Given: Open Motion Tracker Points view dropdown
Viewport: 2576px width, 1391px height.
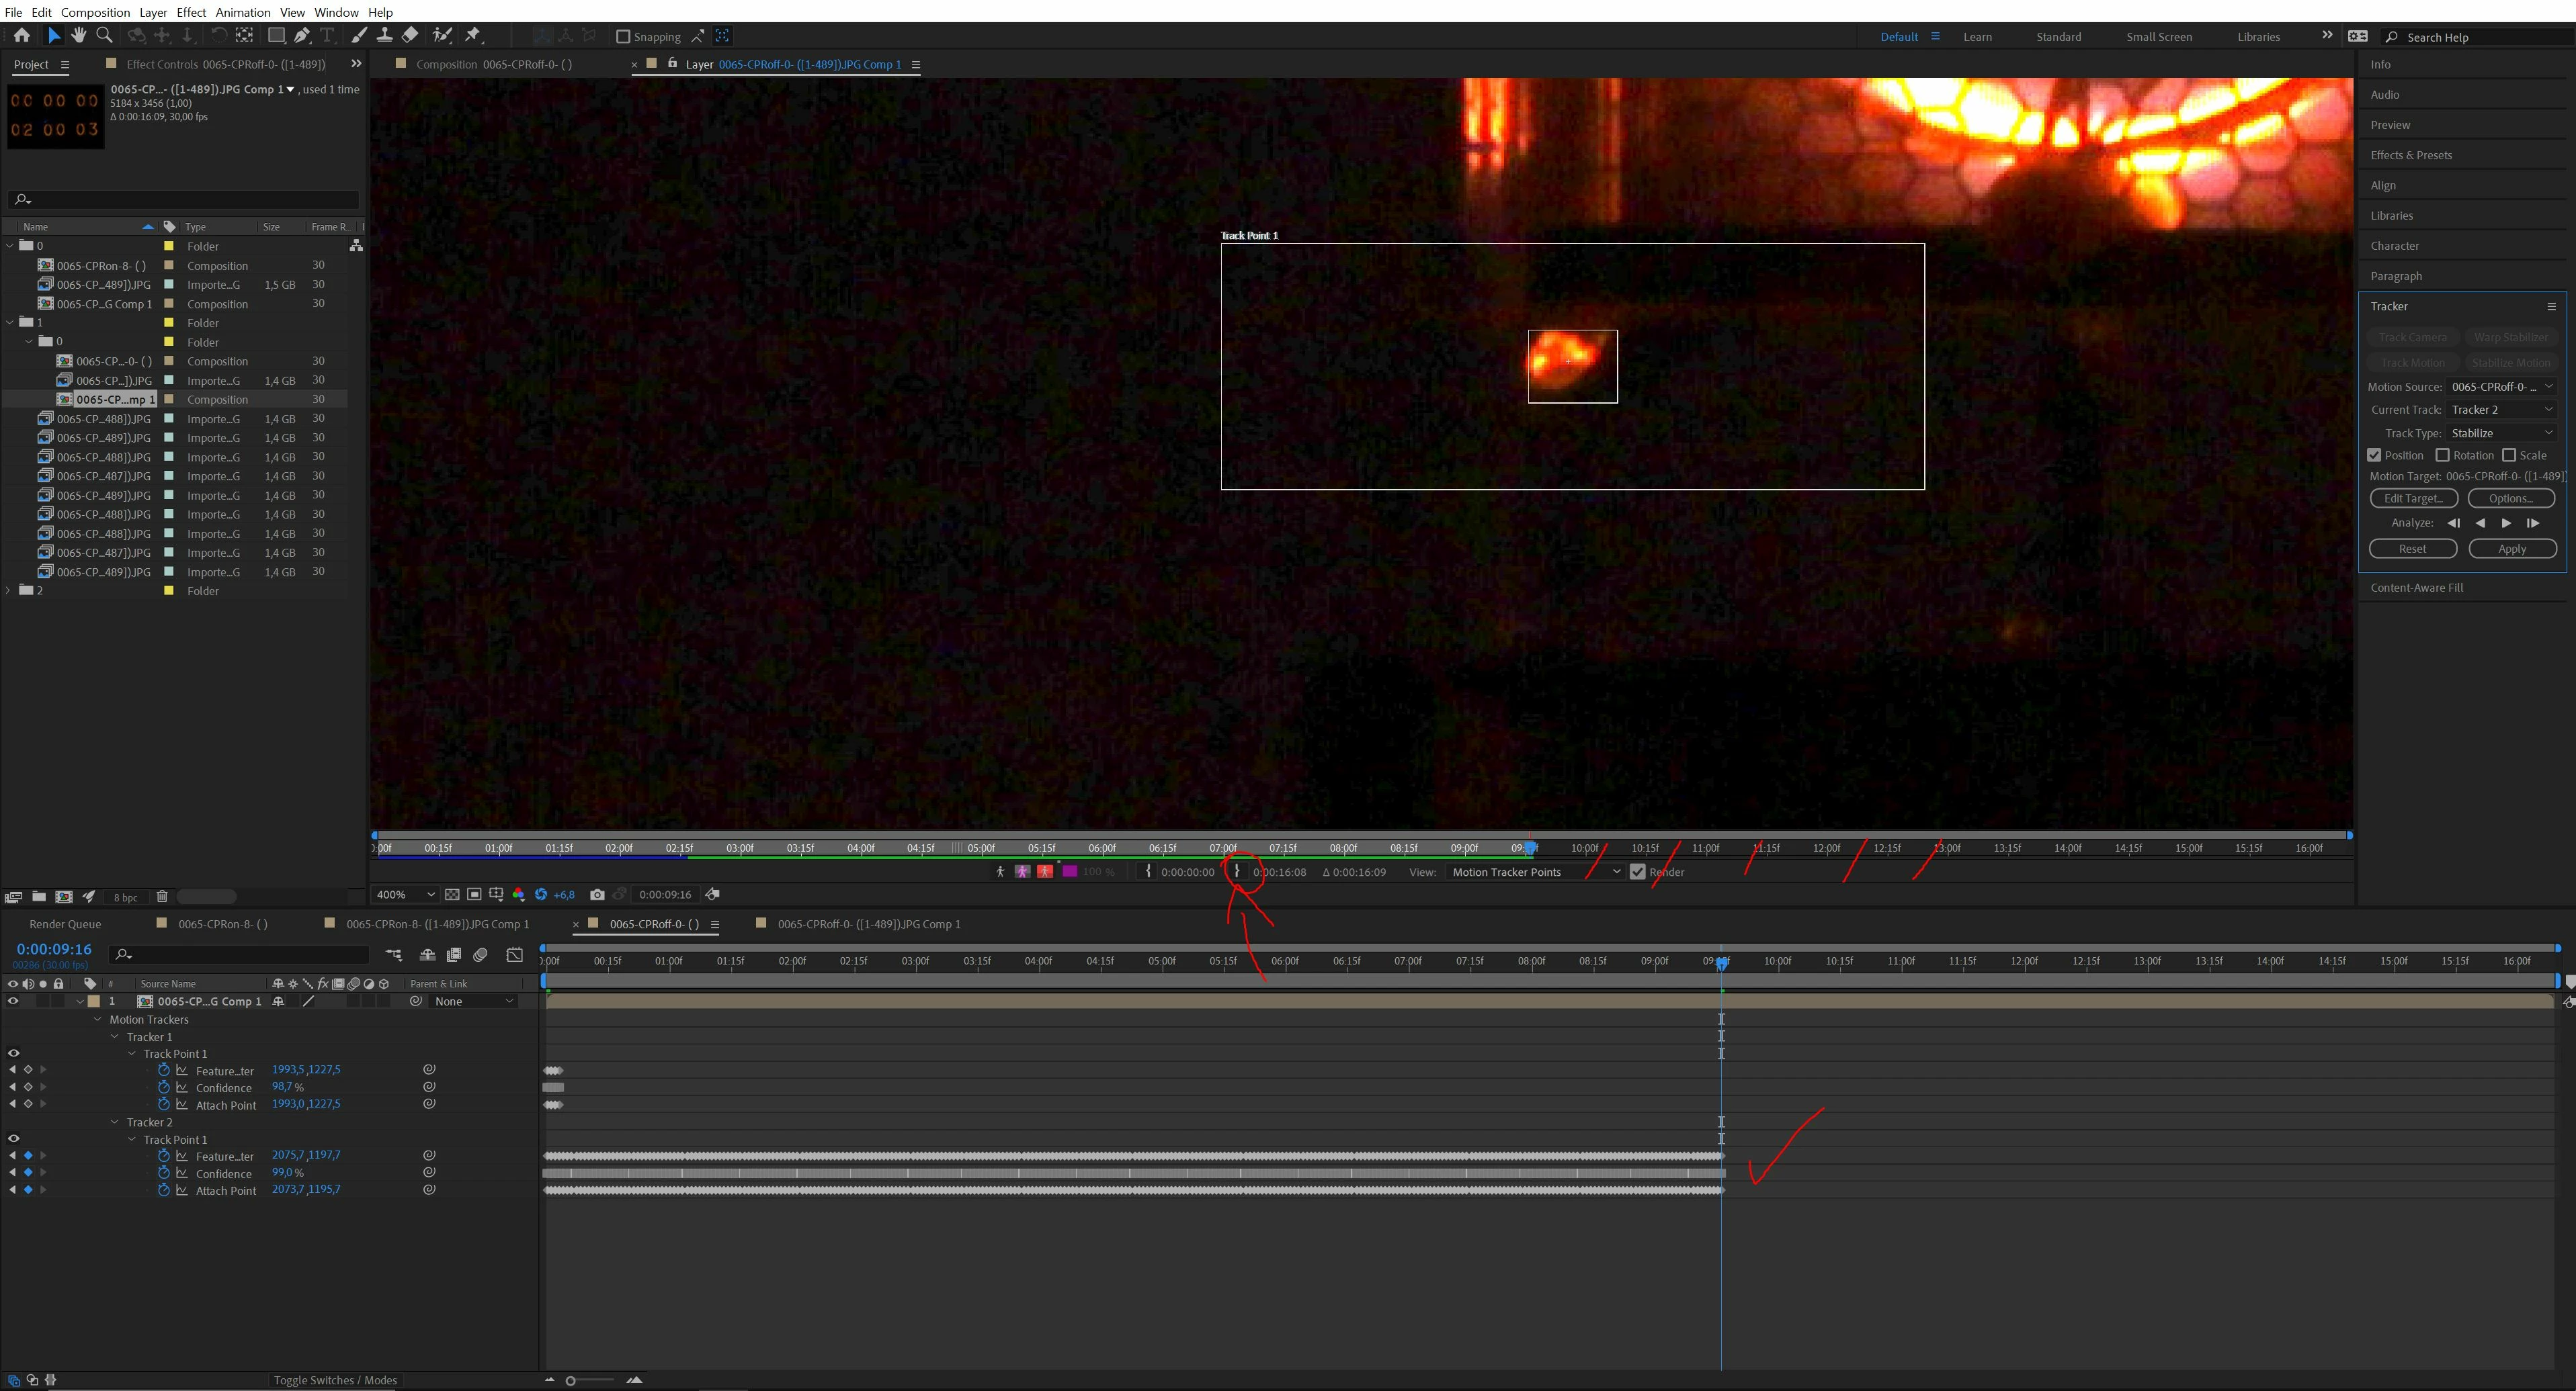Looking at the screenshot, I should (1535, 871).
